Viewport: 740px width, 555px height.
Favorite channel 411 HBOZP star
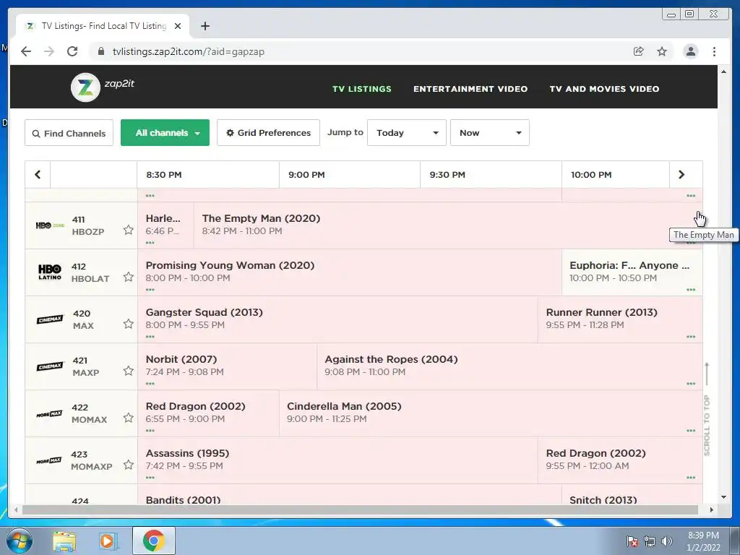click(x=129, y=230)
